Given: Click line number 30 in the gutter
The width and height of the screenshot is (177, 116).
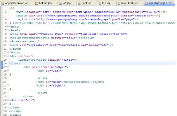Looking at the screenshot, I should (5, 115).
